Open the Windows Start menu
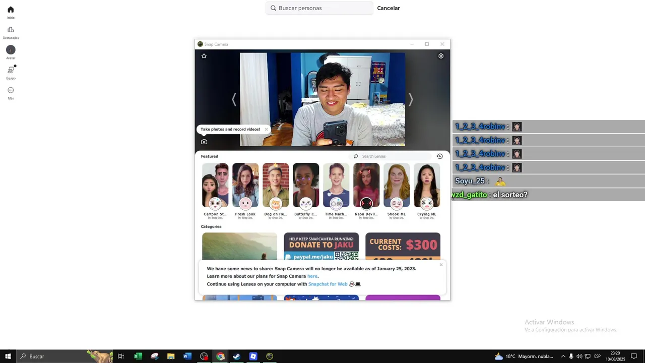Screen dimensions: 645x363 [x=8, y=356]
